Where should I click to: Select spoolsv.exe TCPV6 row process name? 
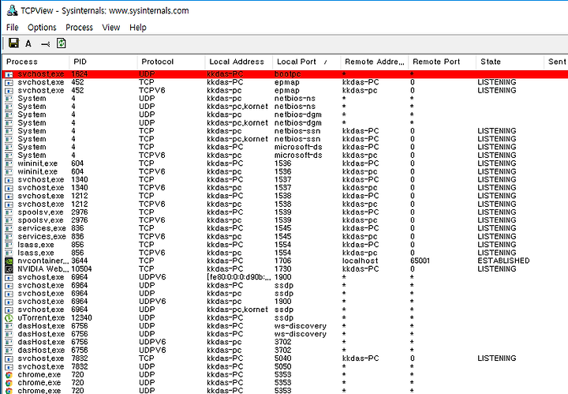point(40,220)
